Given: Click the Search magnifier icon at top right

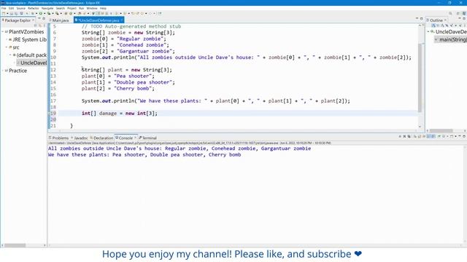Looking at the screenshot, I should pyautogui.click(x=450, y=13).
